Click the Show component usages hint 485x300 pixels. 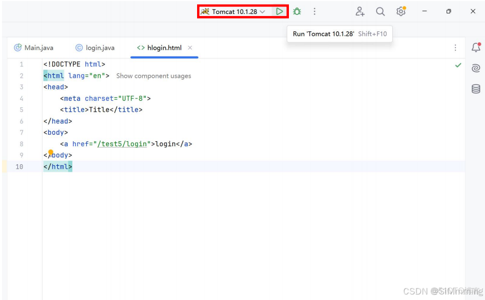tap(153, 75)
